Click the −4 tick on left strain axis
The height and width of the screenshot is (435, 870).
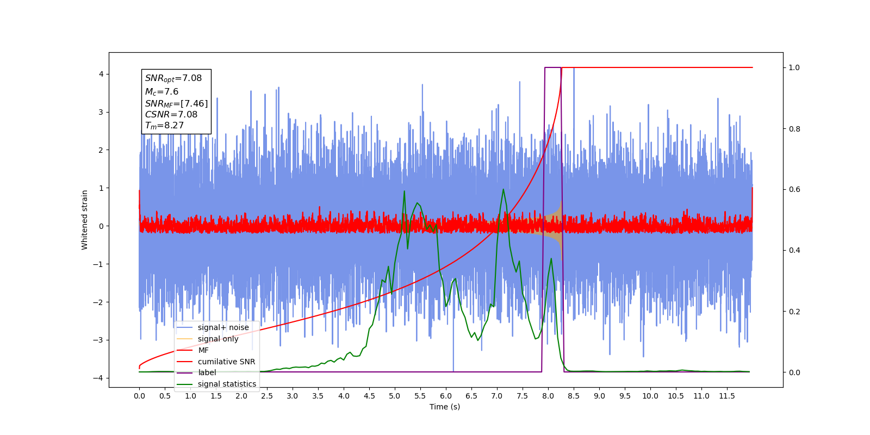[x=99, y=378]
